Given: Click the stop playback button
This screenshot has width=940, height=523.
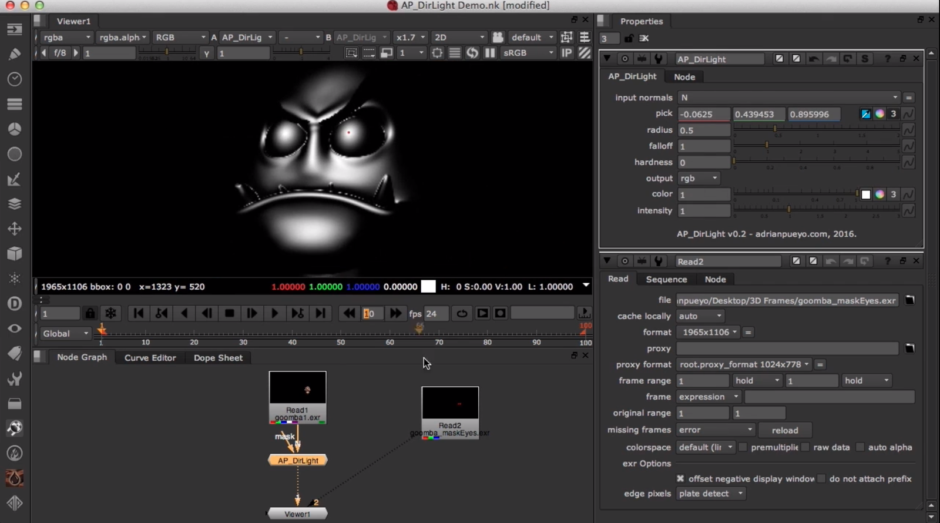Looking at the screenshot, I should [230, 313].
